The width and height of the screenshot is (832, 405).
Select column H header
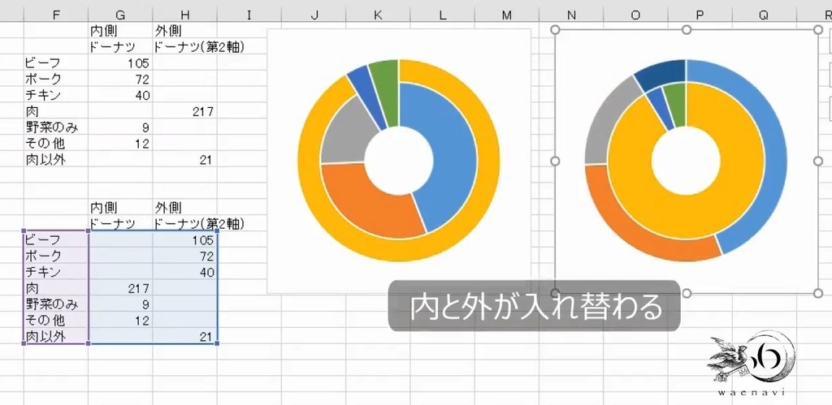pyautogui.click(x=184, y=15)
